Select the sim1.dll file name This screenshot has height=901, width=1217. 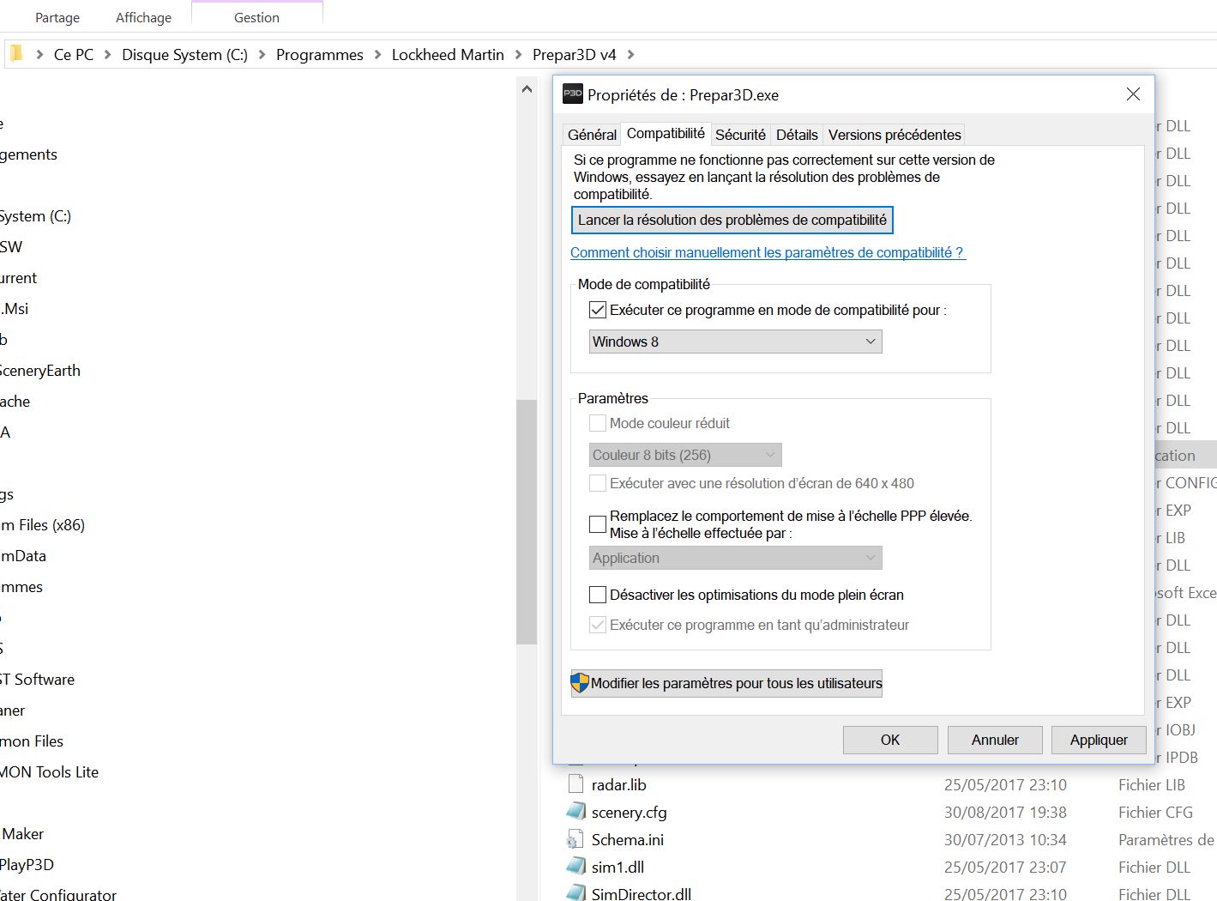(618, 867)
